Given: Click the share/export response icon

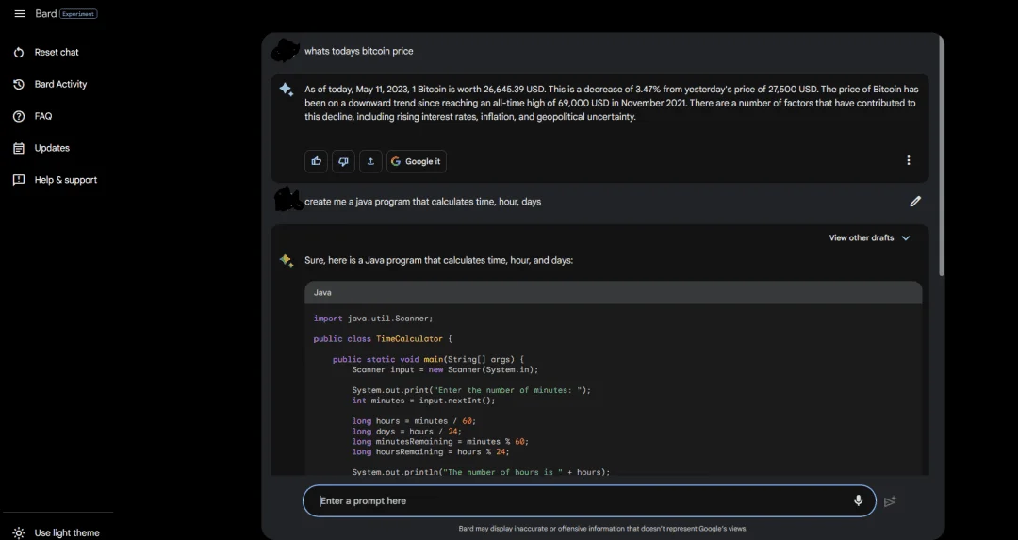Looking at the screenshot, I should [370, 161].
